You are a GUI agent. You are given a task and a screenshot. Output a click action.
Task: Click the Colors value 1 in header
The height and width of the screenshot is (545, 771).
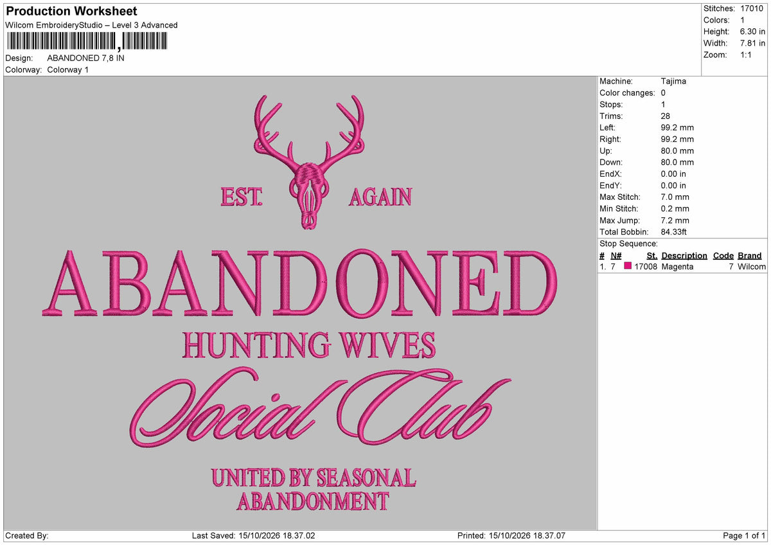pos(743,20)
